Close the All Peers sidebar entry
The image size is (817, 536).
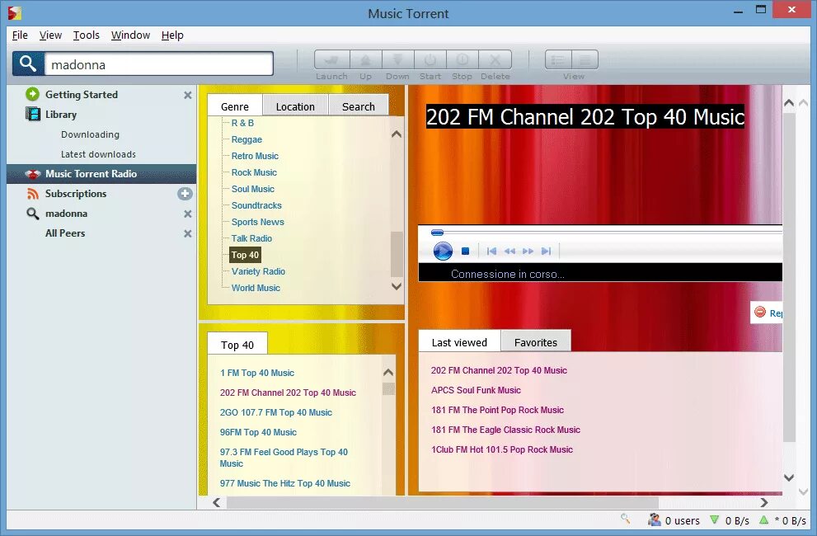pyautogui.click(x=188, y=233)
